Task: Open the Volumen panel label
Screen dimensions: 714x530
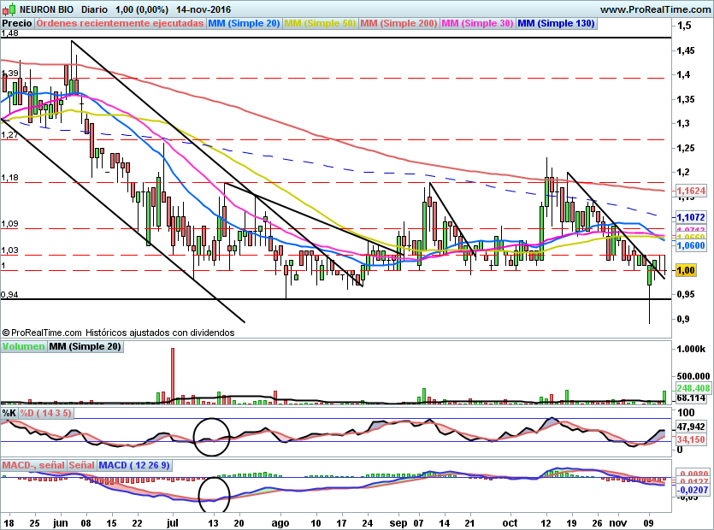Action: (x=23, y=347)
